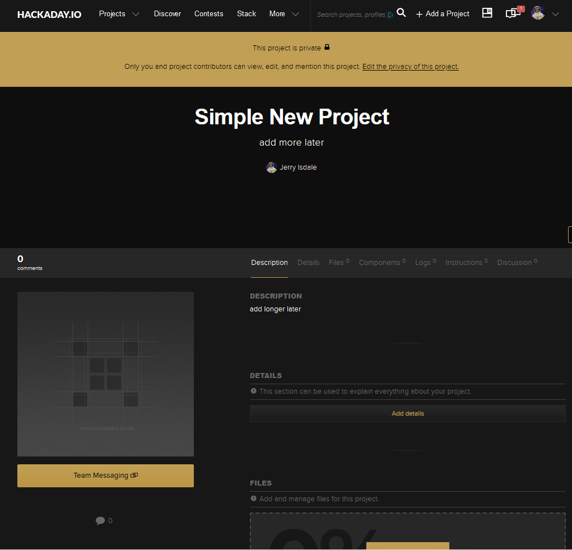
Task: Click the project photo placeholder thumbnail
Action: click(105, 374)
